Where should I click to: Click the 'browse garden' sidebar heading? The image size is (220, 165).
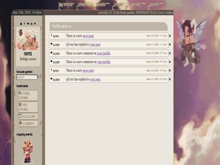pyautogui.click(x=24, y=72)
